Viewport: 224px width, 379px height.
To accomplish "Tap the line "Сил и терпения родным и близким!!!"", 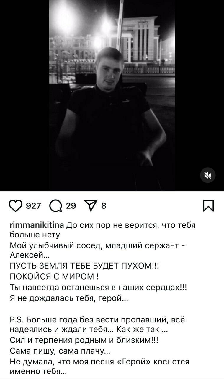I will (x=84, y=341).
